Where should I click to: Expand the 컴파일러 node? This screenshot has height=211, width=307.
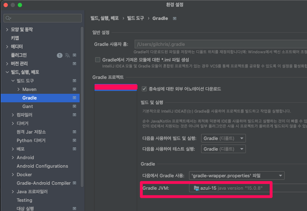(13, 115)
